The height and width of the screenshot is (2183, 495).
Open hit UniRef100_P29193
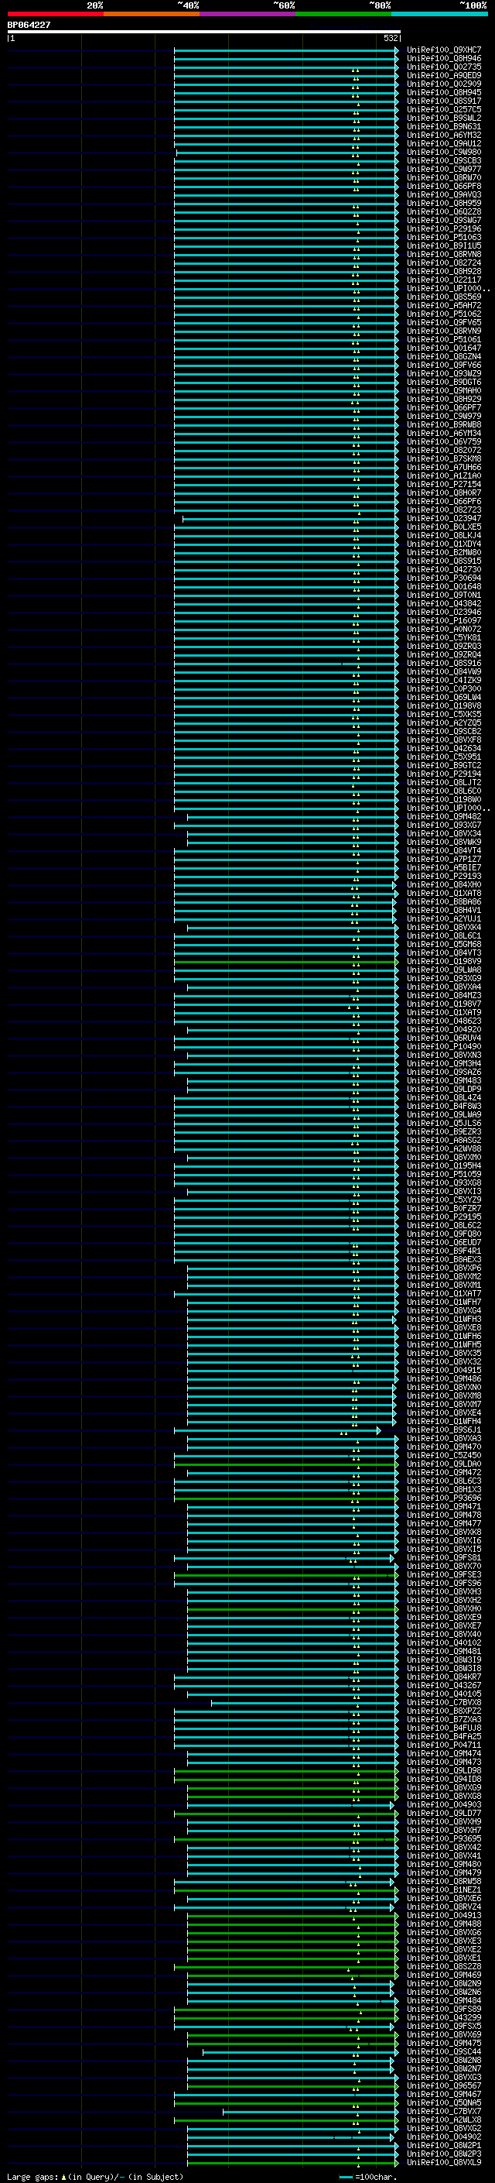pos(444,877)
